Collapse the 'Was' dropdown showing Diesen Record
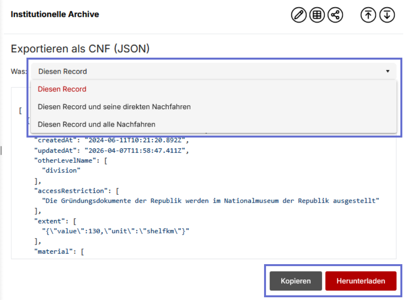The image size is (407, 300). click(213, 71)
